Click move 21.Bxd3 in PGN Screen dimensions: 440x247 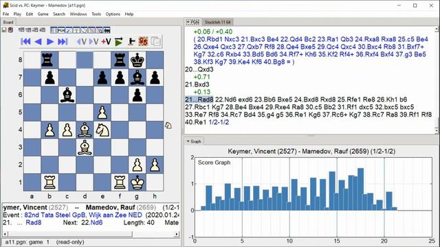tap(197, 84)
